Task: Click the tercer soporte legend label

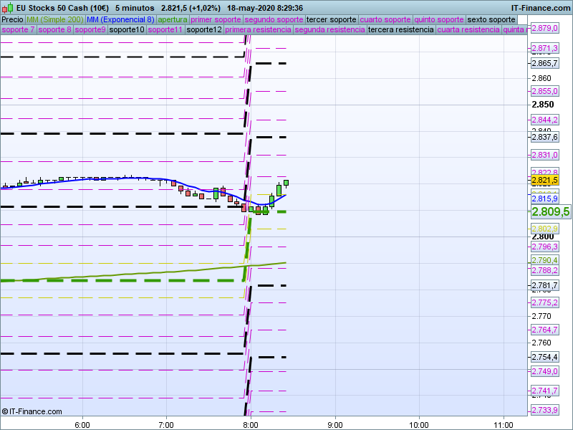Action: tap(330, 19)
